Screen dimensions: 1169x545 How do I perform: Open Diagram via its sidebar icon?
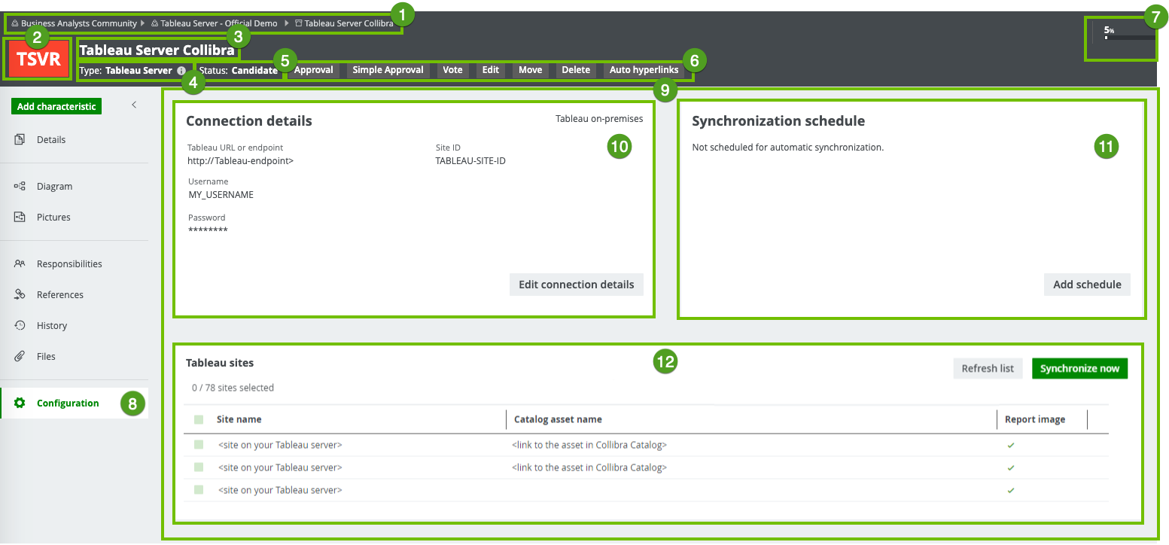20,186
